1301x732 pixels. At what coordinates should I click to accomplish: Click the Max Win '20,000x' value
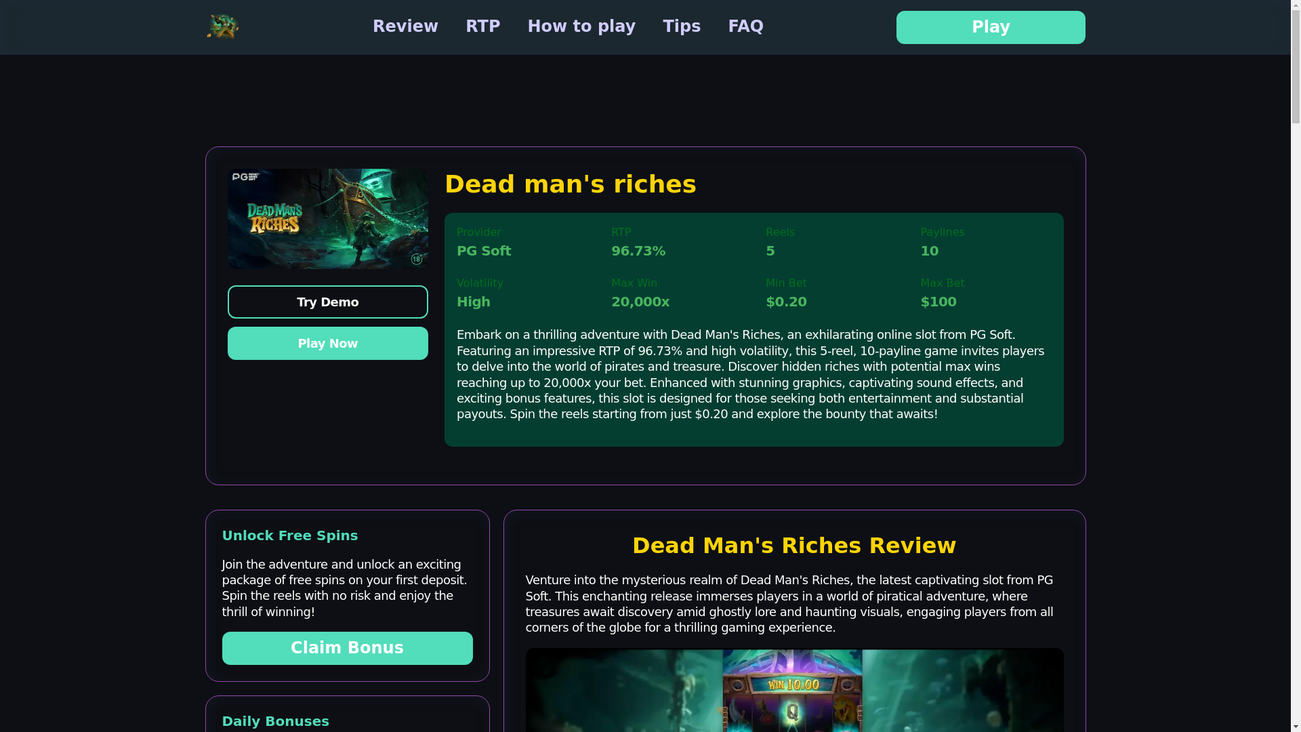coord(640,302)
